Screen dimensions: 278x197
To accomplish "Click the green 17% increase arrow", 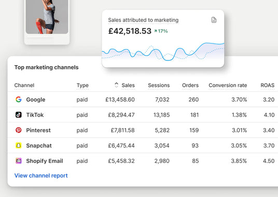I will click(156, 31).
